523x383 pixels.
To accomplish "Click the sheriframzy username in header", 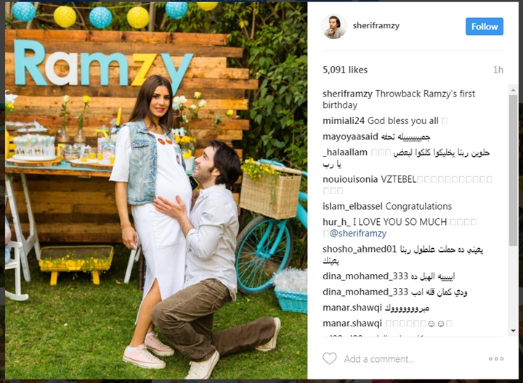I will [376, 25].
